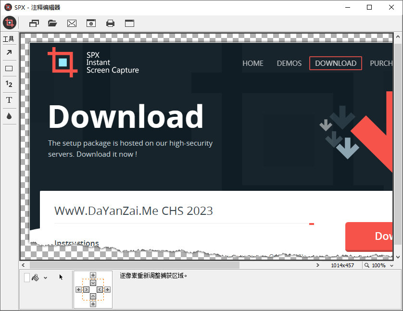Image resolution: width=403 pixels, height=311 pixels.
Task: Click the 工具 panel label
Action: 9,39
